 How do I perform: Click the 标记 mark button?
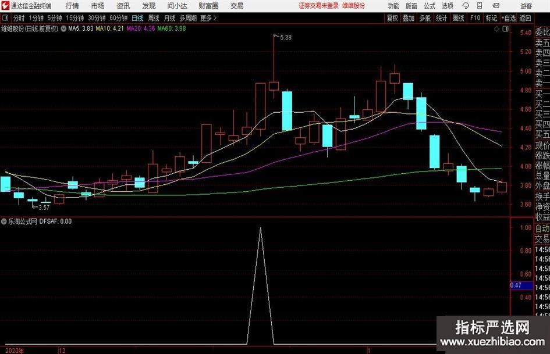coord(491,18)
